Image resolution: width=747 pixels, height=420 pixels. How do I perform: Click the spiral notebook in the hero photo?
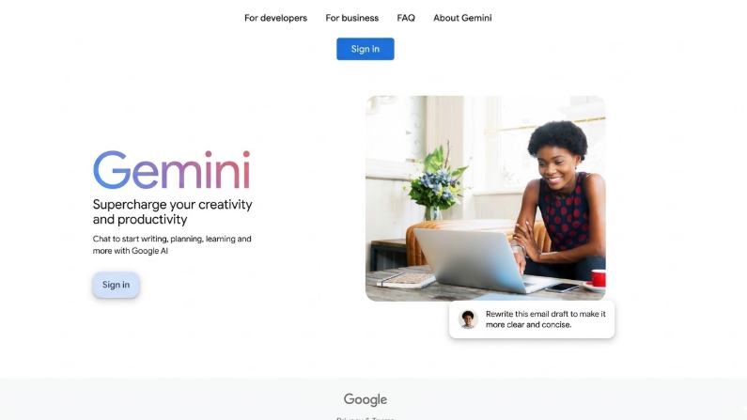click(x=405, y=280)
